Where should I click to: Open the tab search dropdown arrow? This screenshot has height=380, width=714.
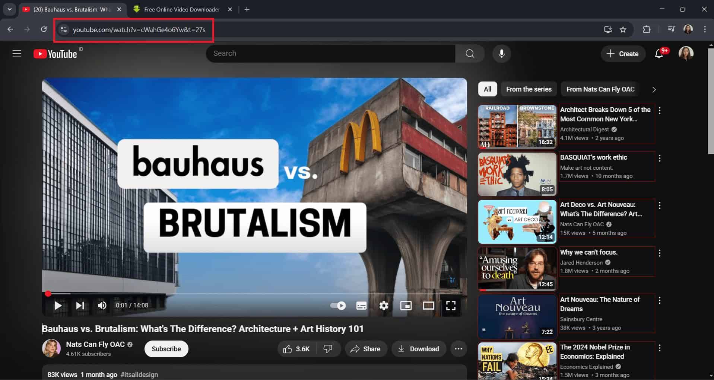point(9,9)
